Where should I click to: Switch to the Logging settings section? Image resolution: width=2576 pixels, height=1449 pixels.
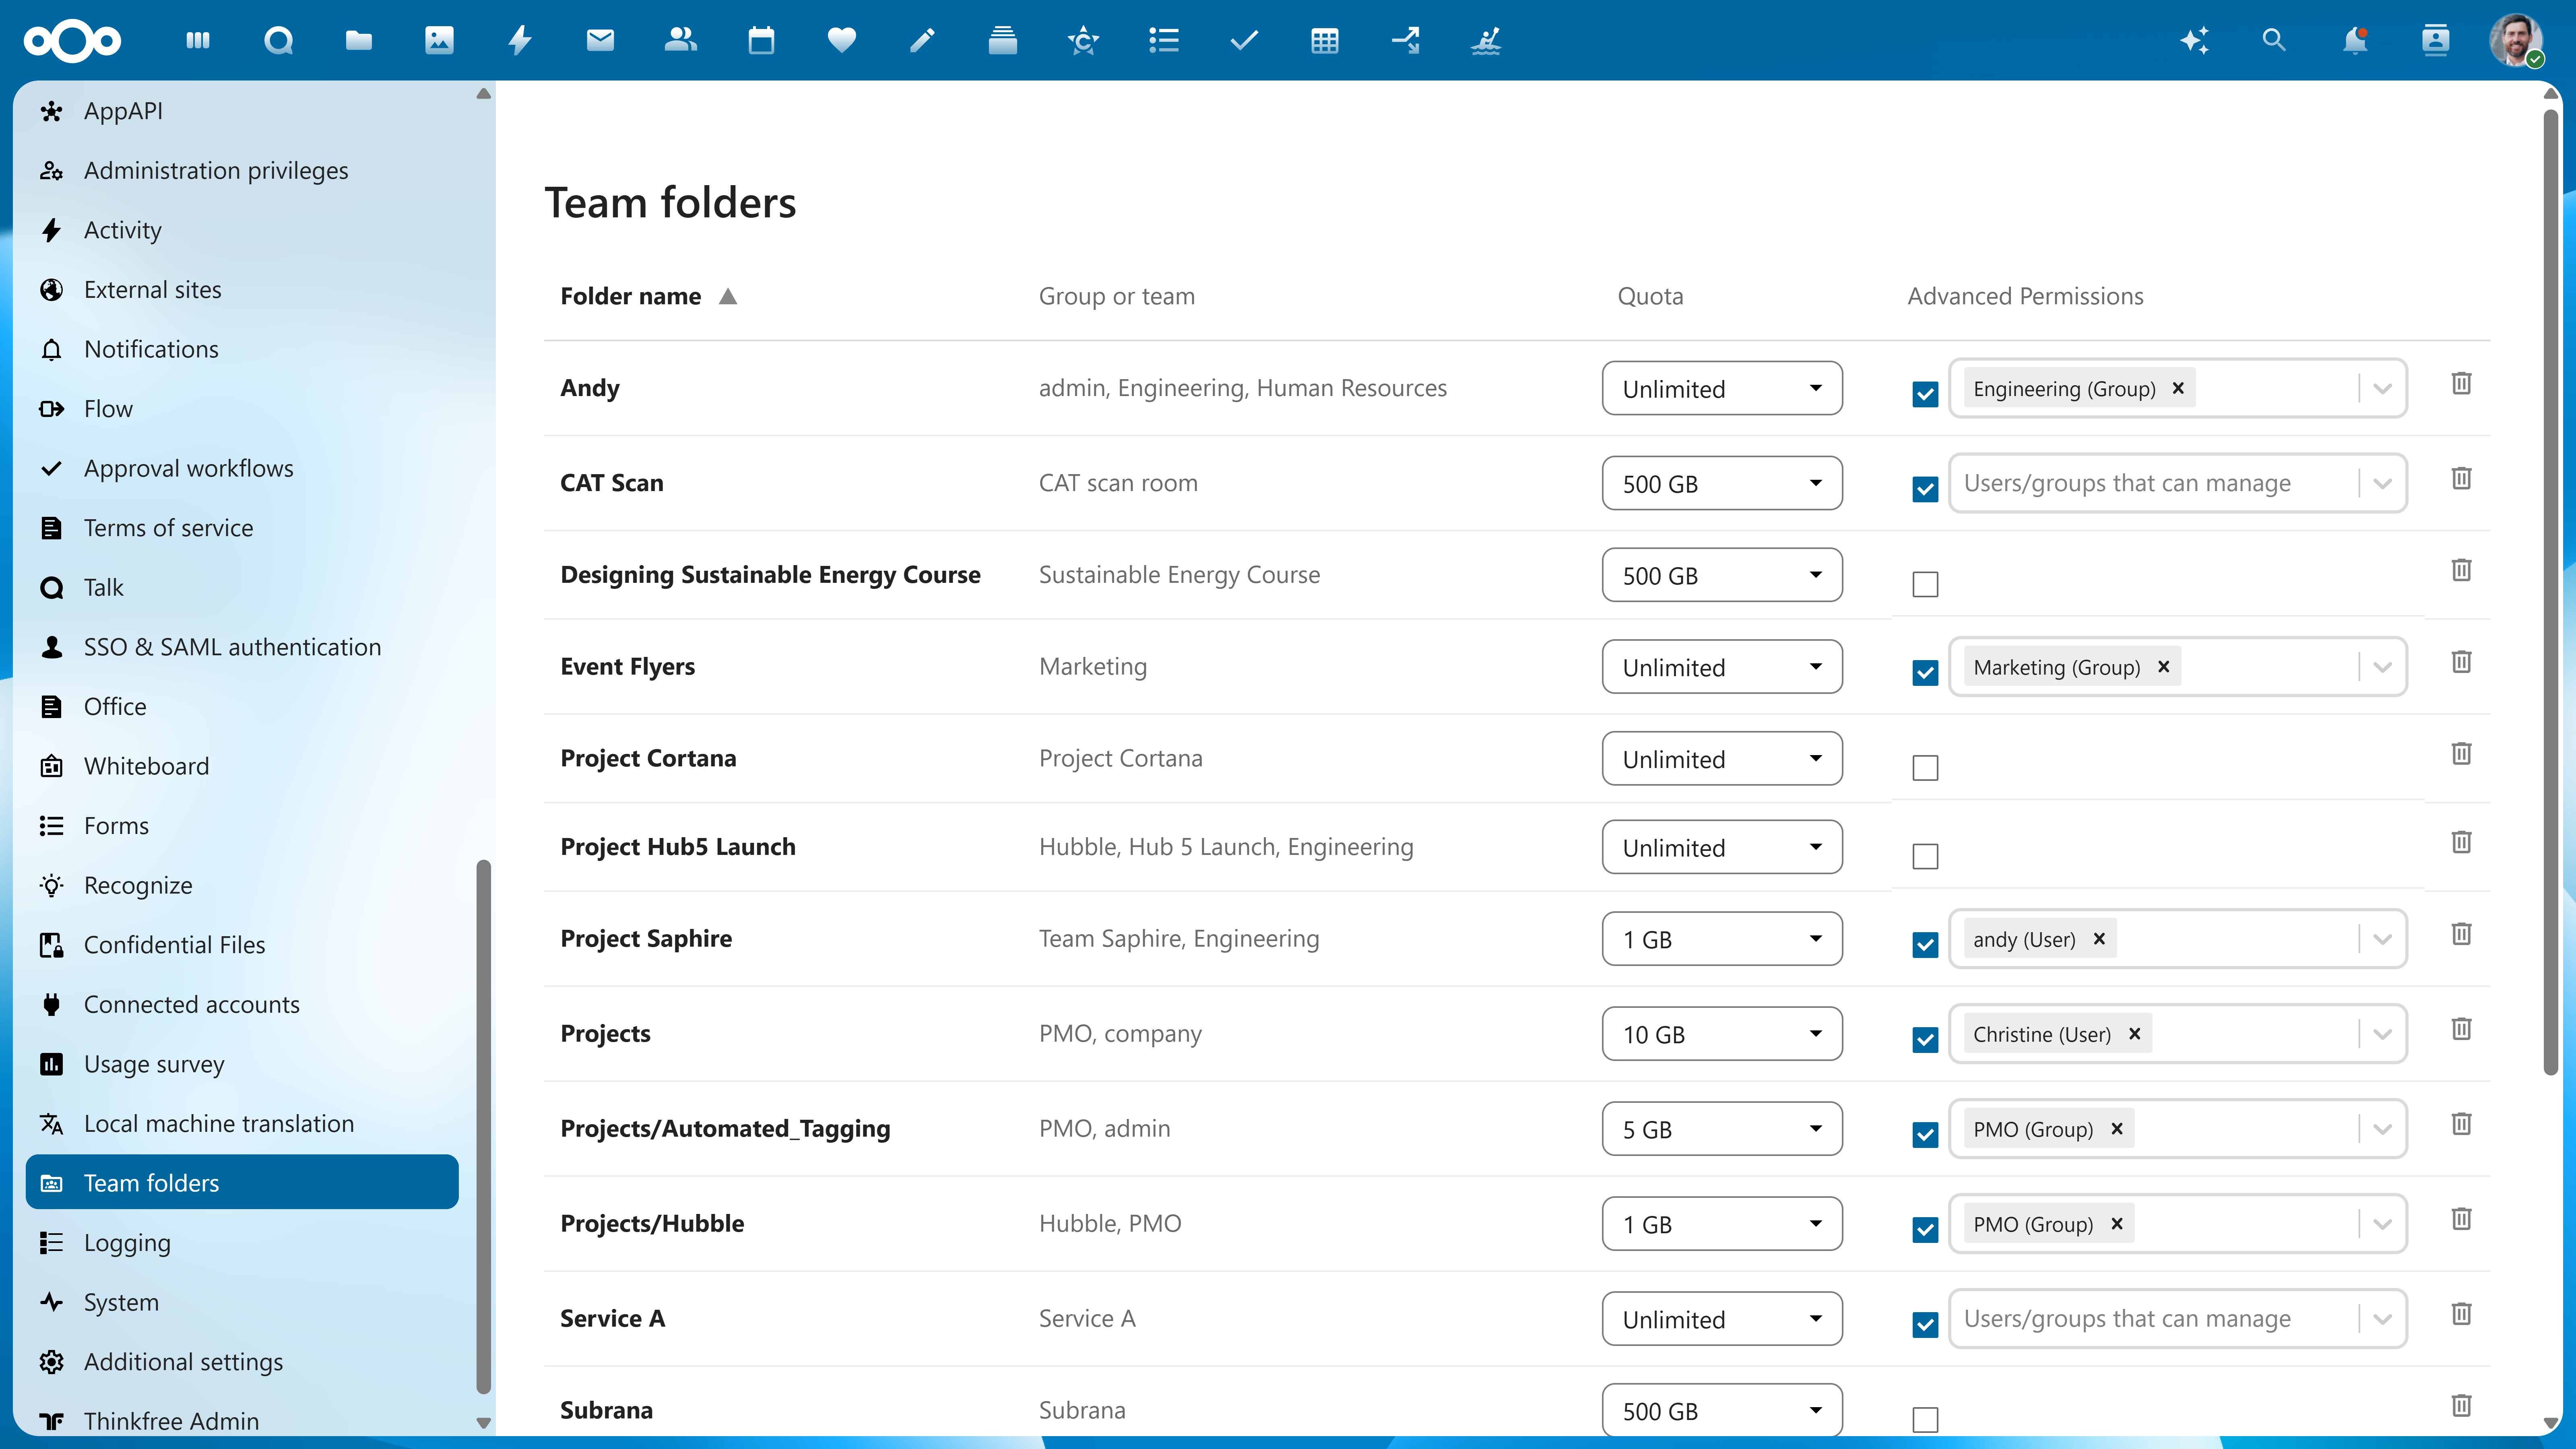(127, 1242)
